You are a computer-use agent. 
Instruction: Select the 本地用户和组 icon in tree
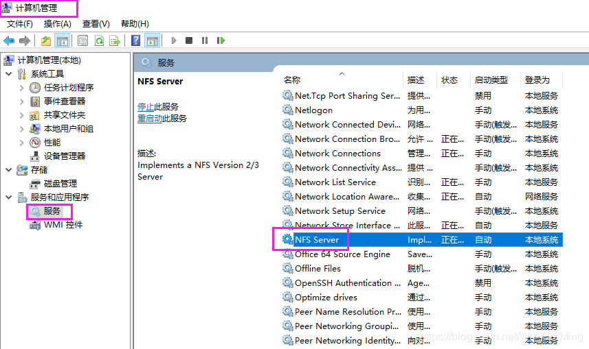pos(35,129)
